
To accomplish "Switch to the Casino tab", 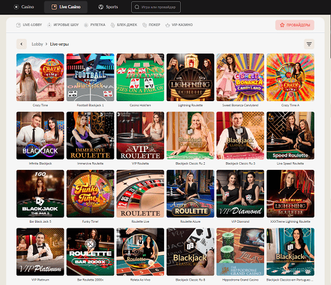I will (24, 7).
